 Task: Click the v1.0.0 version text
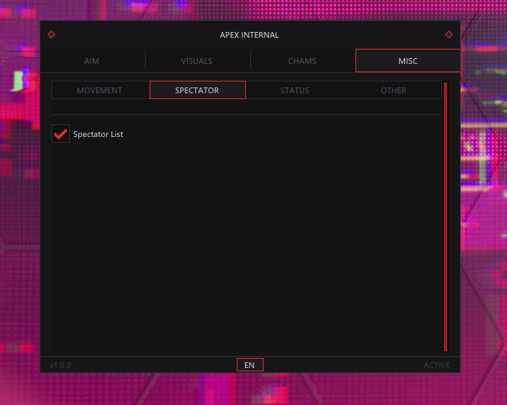60,366
